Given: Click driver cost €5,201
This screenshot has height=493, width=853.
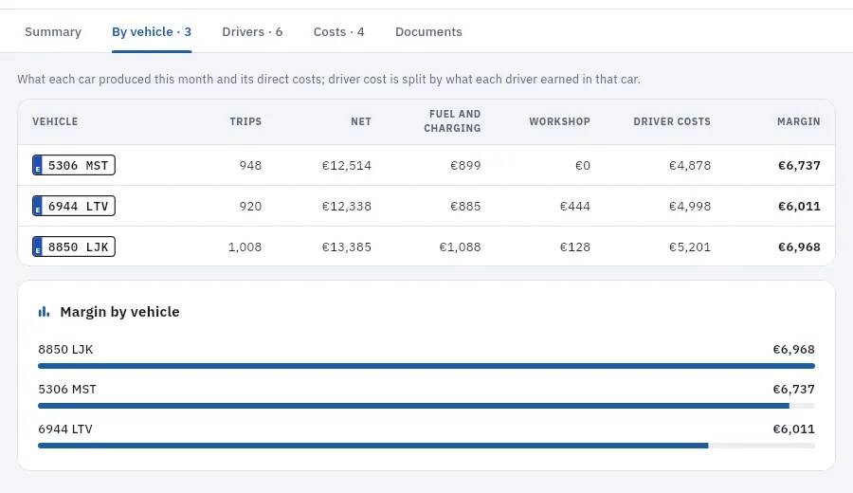Looking at the screenshot, I should pos(690,246).
